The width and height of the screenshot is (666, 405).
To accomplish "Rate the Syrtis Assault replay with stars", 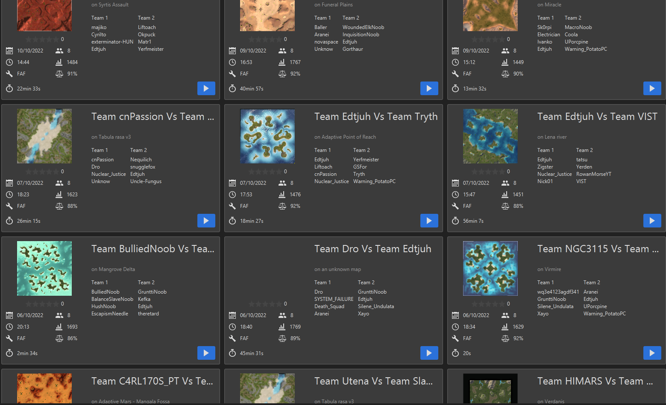I will [42, 39].
